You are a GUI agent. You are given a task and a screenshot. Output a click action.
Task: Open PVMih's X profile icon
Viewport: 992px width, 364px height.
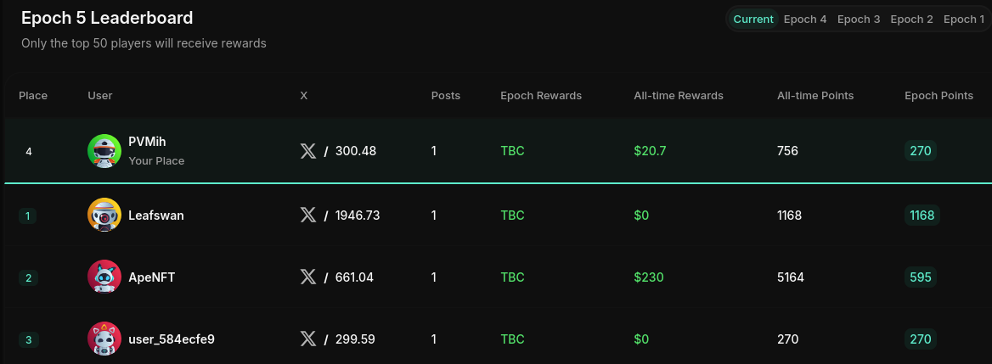pos(308,151)
